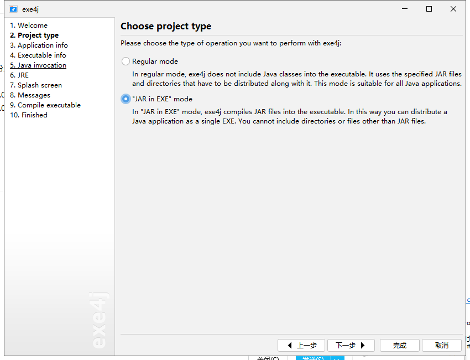Click the 取消 (cancel) button

(442, 345)
